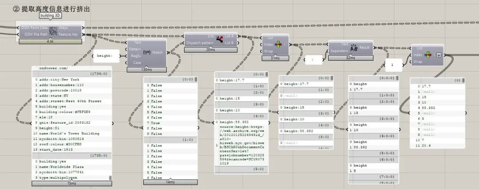Click the 20ms profiler label

(x=211, y=50)
